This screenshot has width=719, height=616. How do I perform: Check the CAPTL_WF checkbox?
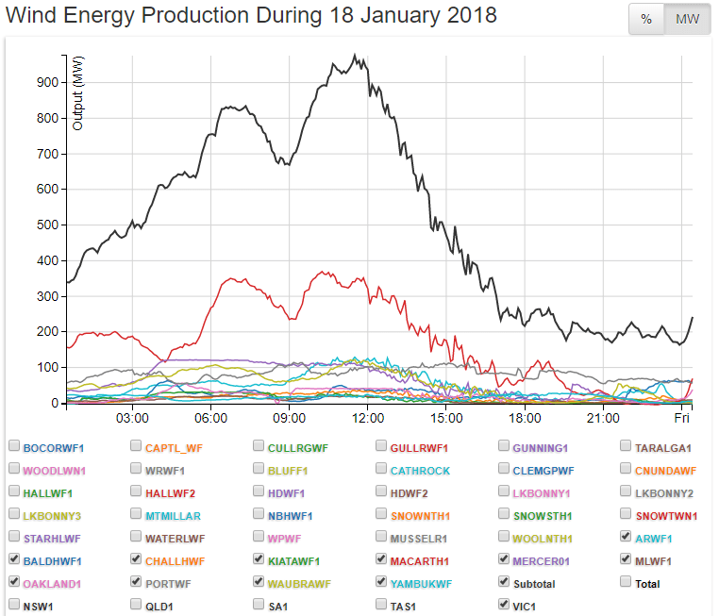[137, 446]
